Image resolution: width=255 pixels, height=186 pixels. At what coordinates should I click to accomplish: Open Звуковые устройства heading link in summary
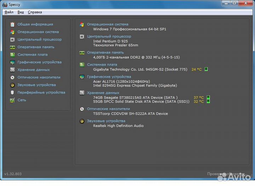point(106,121)
